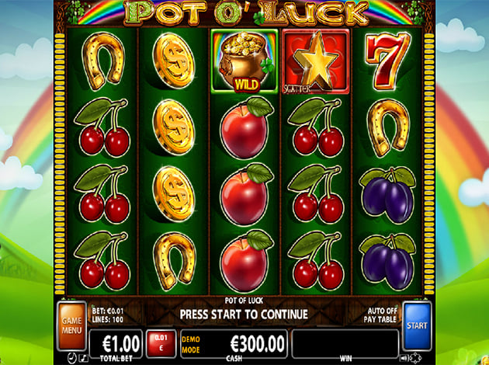Click the Wild pot of gold symbol
The height and width of the screenshot is (365, 489).
coord(244,61)
